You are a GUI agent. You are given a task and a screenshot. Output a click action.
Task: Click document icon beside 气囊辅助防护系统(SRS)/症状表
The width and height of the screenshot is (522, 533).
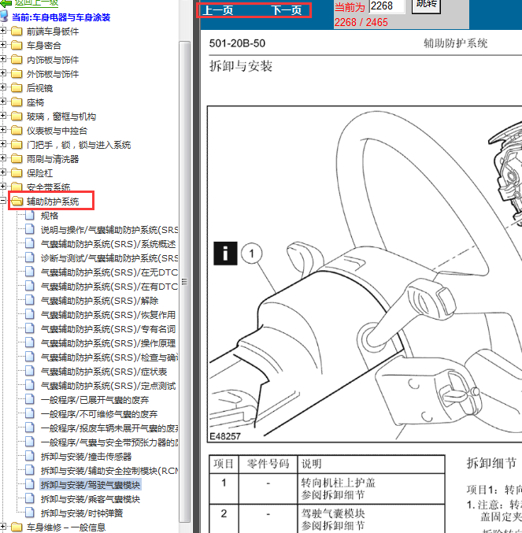(x=30, y=371)
